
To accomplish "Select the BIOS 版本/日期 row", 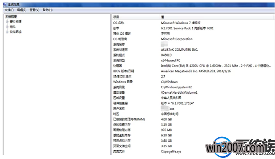I will tap(192, 71).
